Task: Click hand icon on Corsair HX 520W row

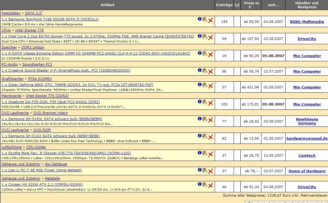Action: pyautogui.click(x=205, y=185)
